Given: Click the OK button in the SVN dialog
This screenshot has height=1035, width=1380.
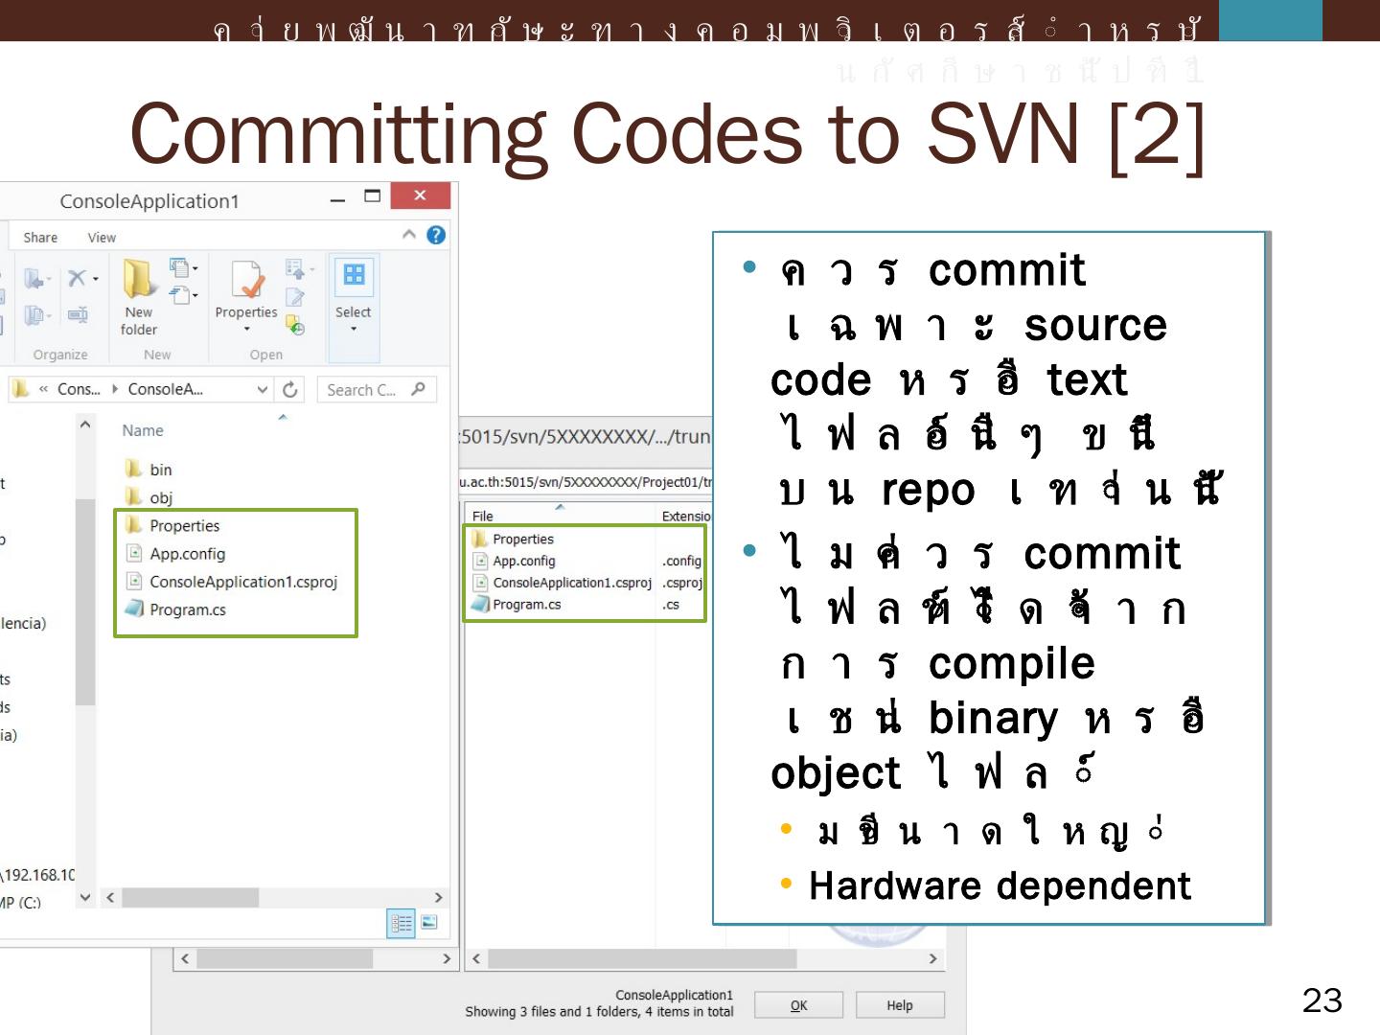Looking at the screenshot, I should (x=799, y=1005).
